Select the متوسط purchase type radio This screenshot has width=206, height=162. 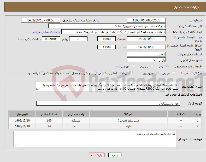[x=157, y=73]
